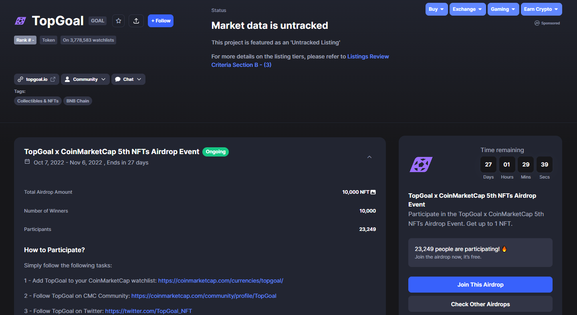577x315 pixels.
Task: Click the Rank # badge
Action: (25, 40)
